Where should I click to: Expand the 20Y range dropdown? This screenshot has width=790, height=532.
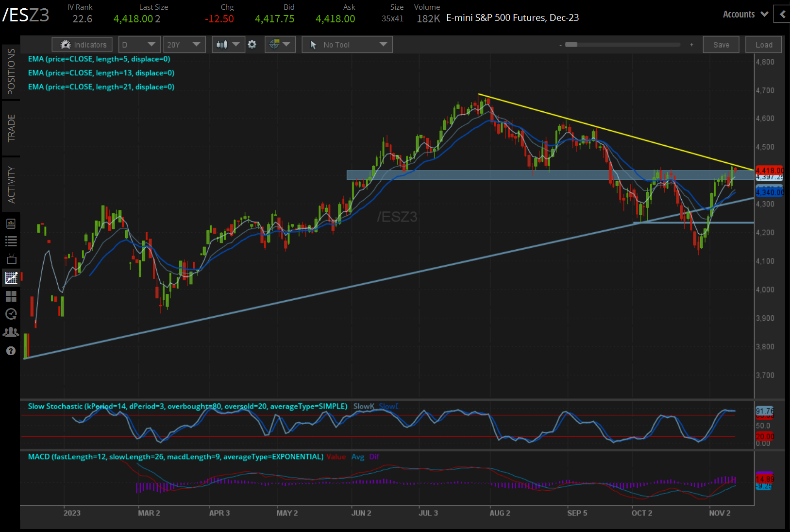click(x=184, y=45)
